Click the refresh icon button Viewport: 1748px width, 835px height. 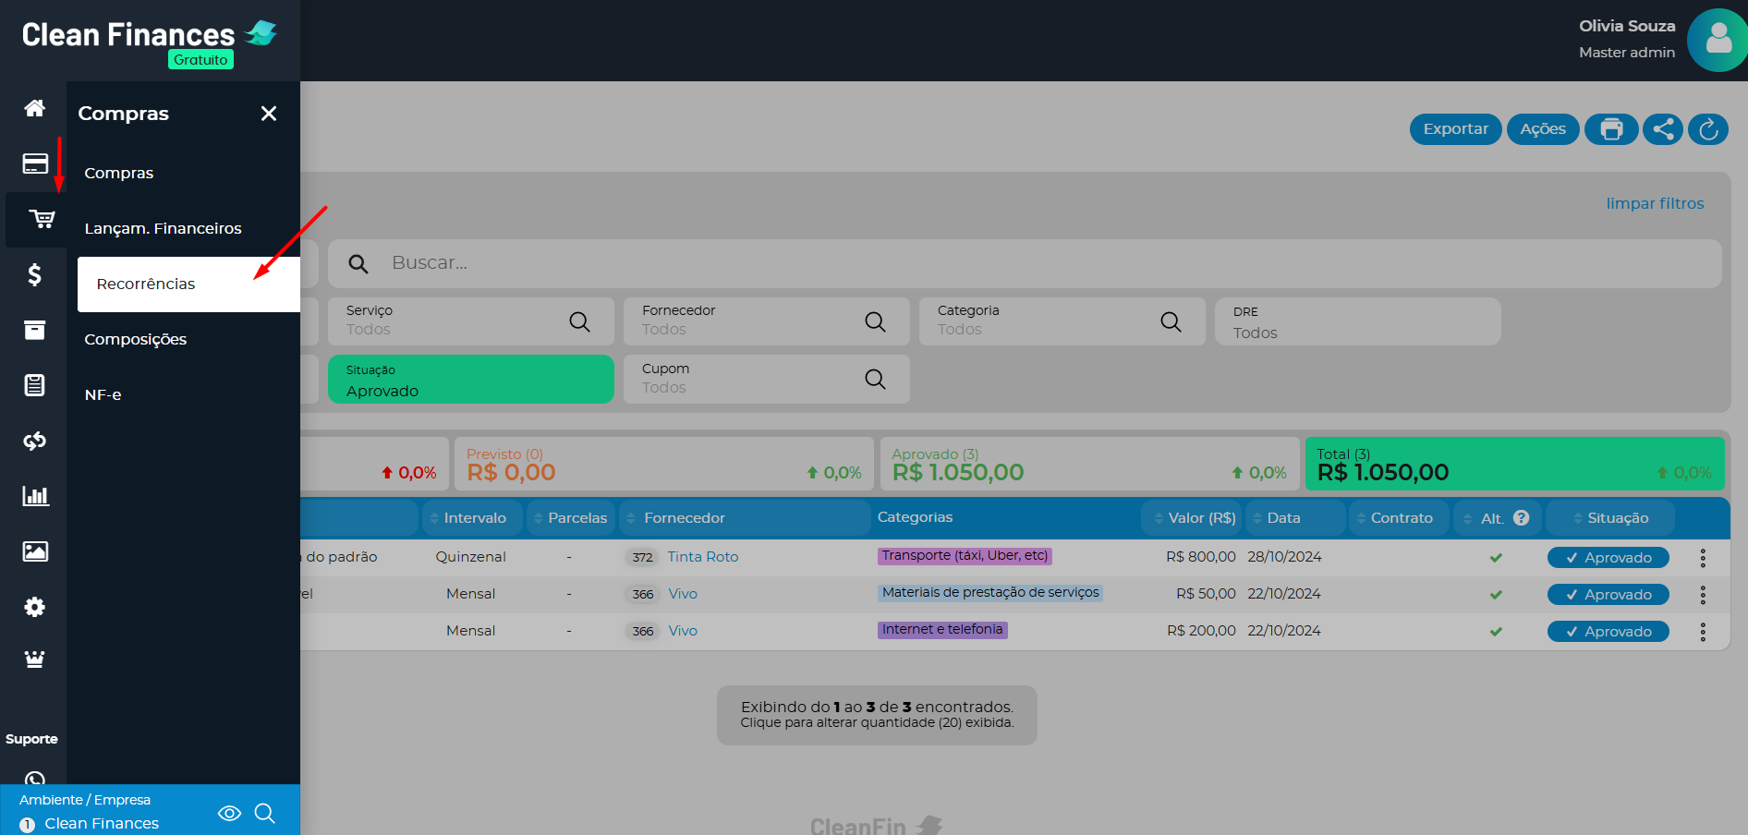(x=1708, y=129)
